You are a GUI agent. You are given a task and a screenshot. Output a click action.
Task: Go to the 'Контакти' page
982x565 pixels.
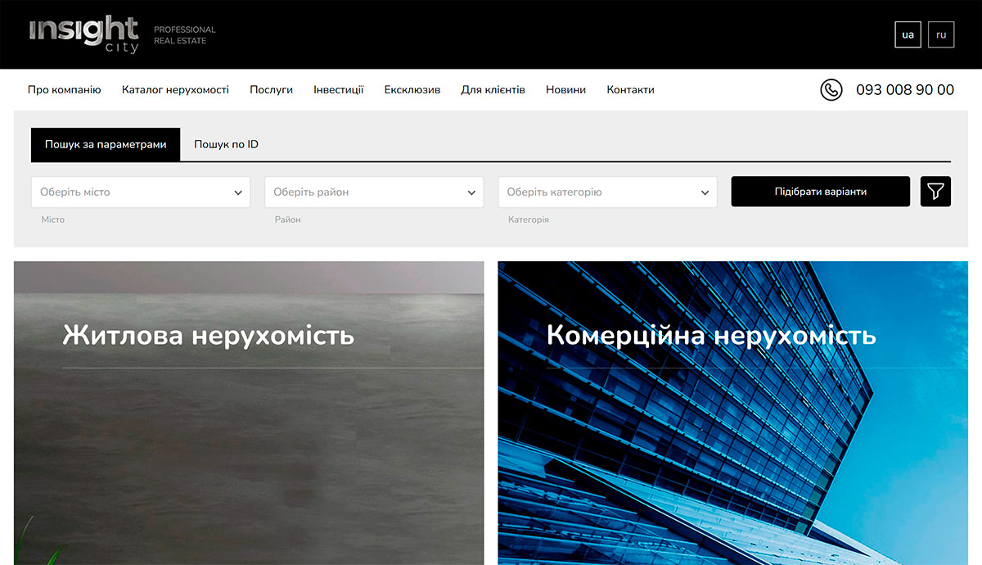tap(630, 90)
